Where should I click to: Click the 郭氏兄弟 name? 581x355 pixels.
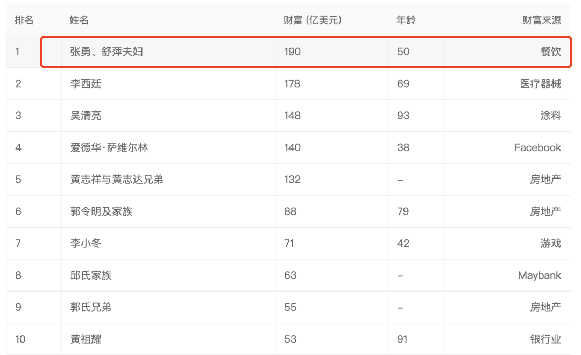[91, 307]
